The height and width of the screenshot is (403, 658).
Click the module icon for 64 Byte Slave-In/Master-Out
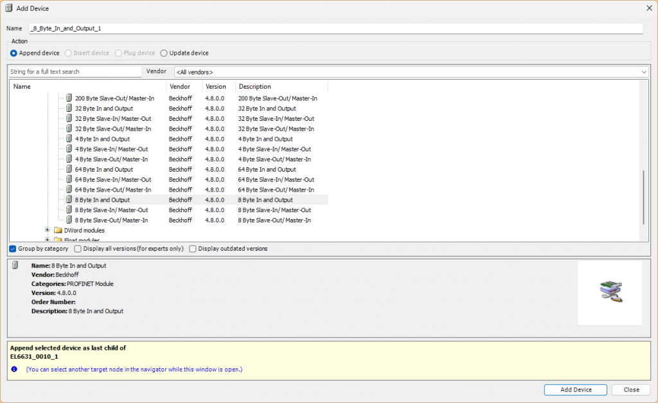coord(69,179)
